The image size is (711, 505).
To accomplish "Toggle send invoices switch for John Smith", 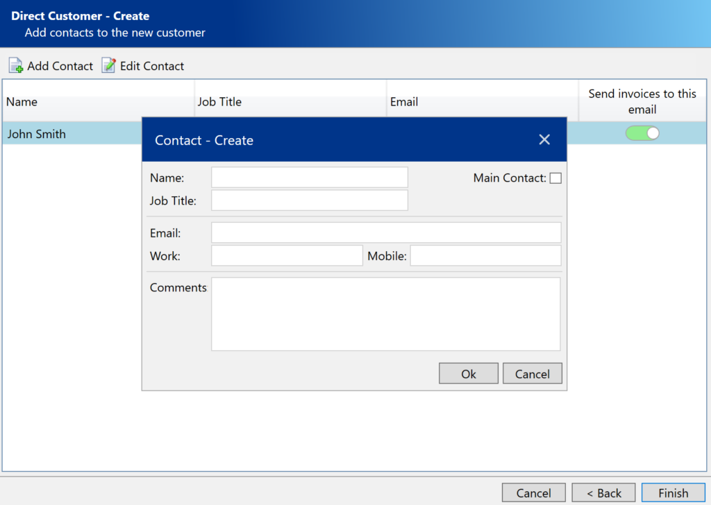I will click(x=642, y=133).
